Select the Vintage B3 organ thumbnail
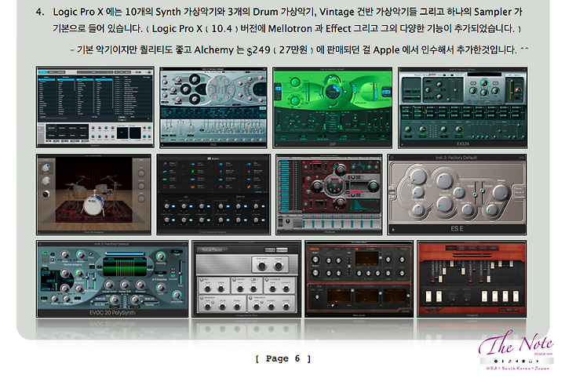Viewport: 565px width, 378px height. pos(472,279)
